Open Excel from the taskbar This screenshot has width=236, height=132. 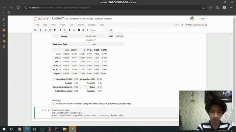point(34,129)
